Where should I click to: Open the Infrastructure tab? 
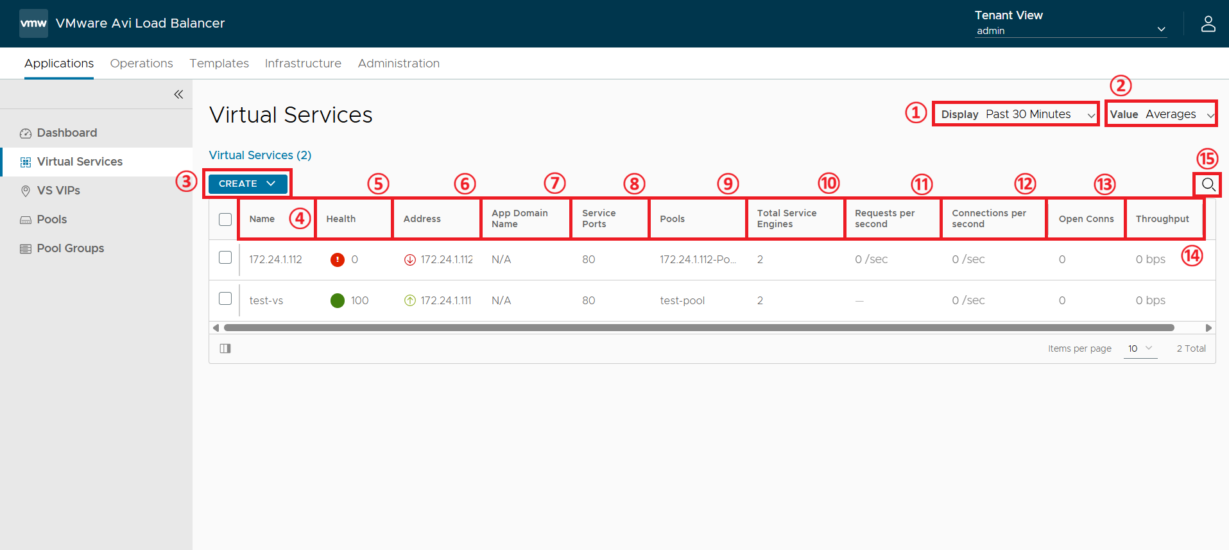click(303, 64)
